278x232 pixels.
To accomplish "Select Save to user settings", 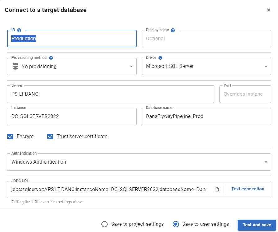I will [176, 224].
